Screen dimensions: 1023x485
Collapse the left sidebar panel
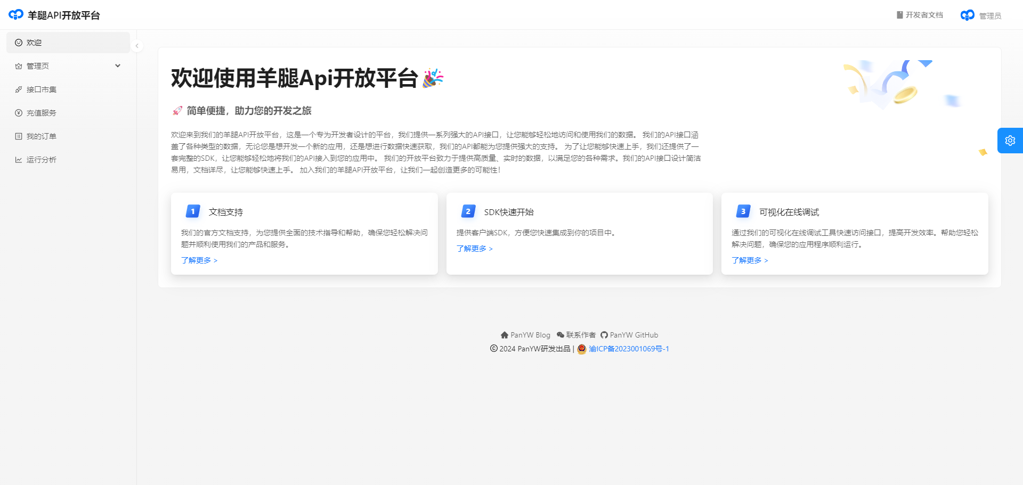(137, 46)
